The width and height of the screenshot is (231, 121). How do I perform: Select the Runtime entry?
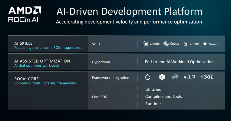[x=153, y=104]
